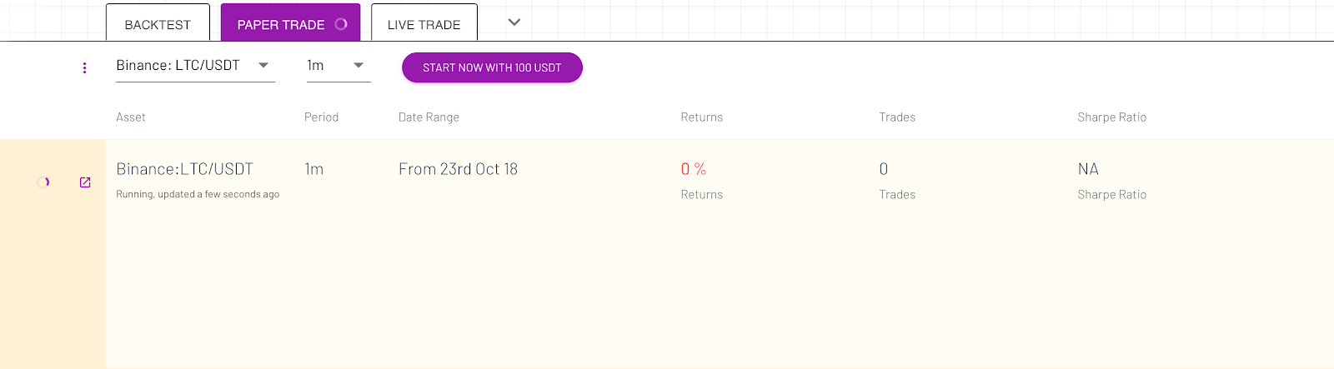1334x369 pixels.
Task: Click Start Now With 100 USDT button
Action: click(492, 67)
